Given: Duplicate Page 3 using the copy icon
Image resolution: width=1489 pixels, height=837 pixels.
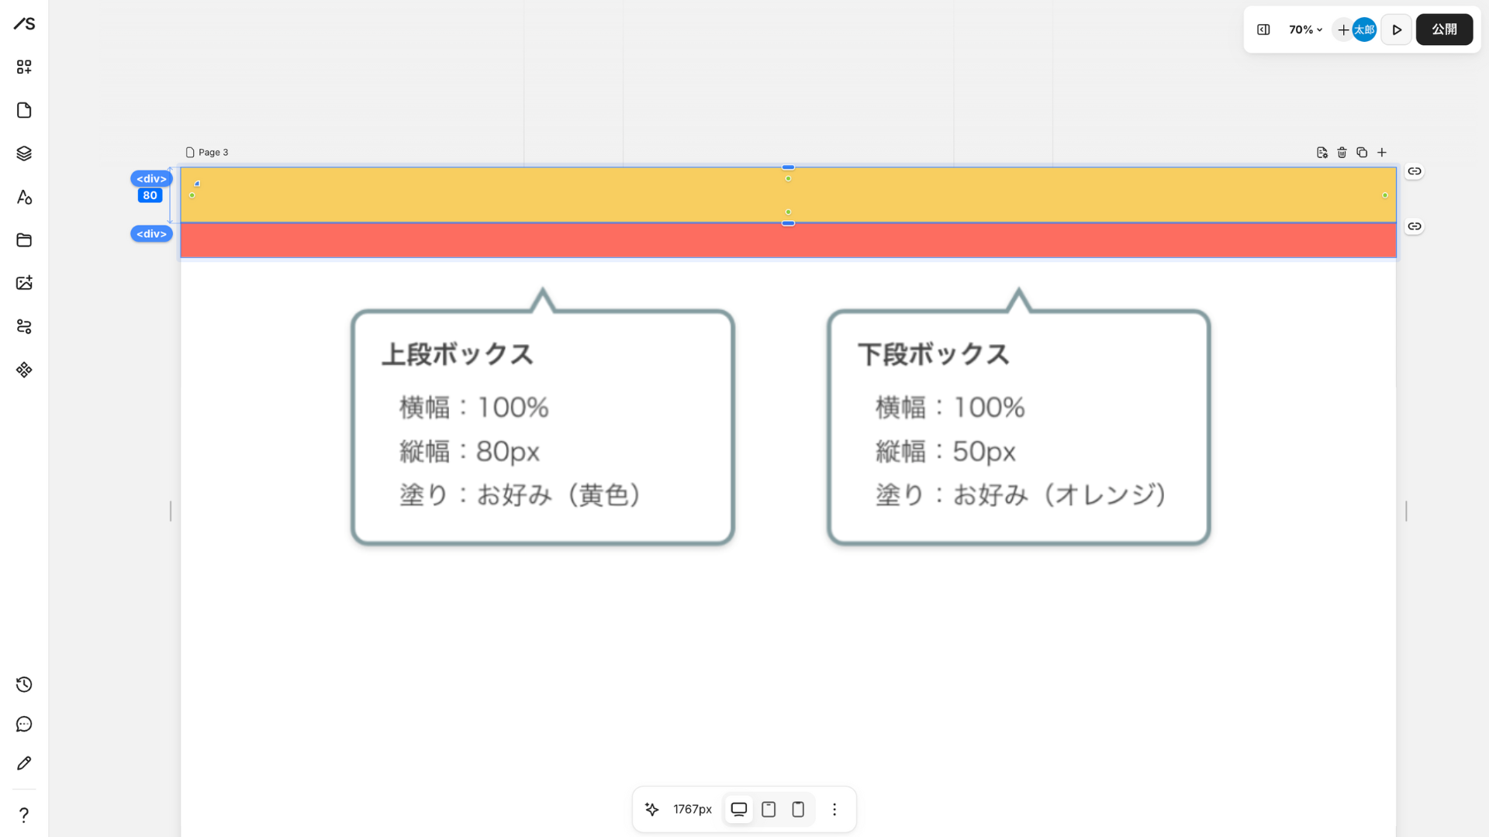Looking at the screenshot, I should tap(1362, 153).
